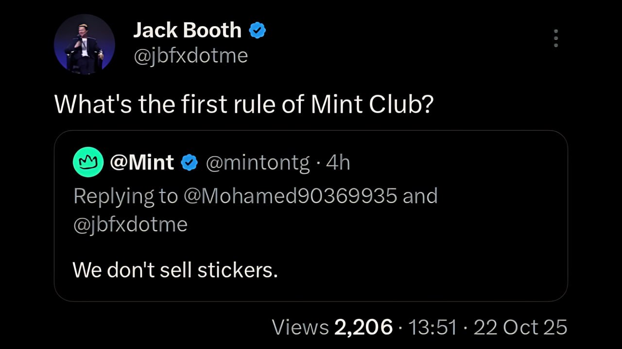
Task: Select the "What's the first rule" post text
Action: (243, 104)
